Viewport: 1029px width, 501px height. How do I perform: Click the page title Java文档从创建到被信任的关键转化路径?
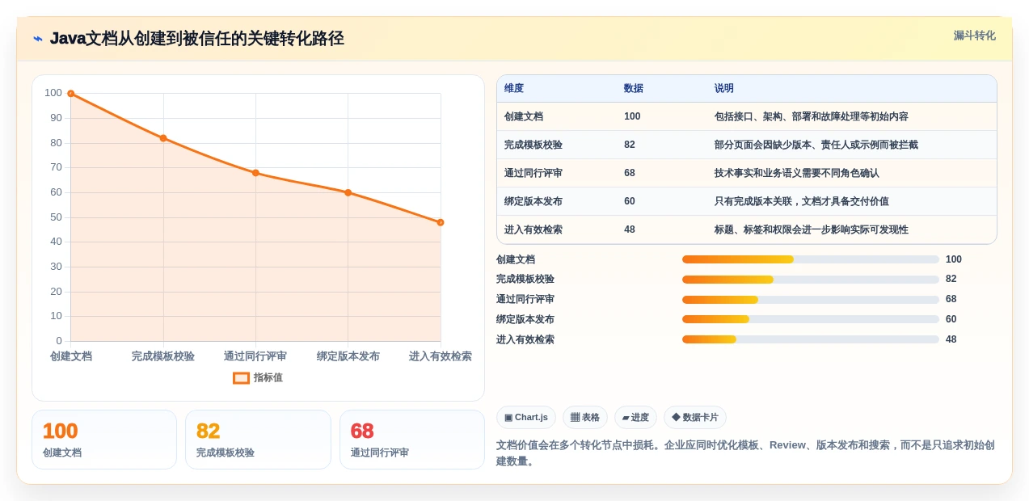click(x=197, y=39)
